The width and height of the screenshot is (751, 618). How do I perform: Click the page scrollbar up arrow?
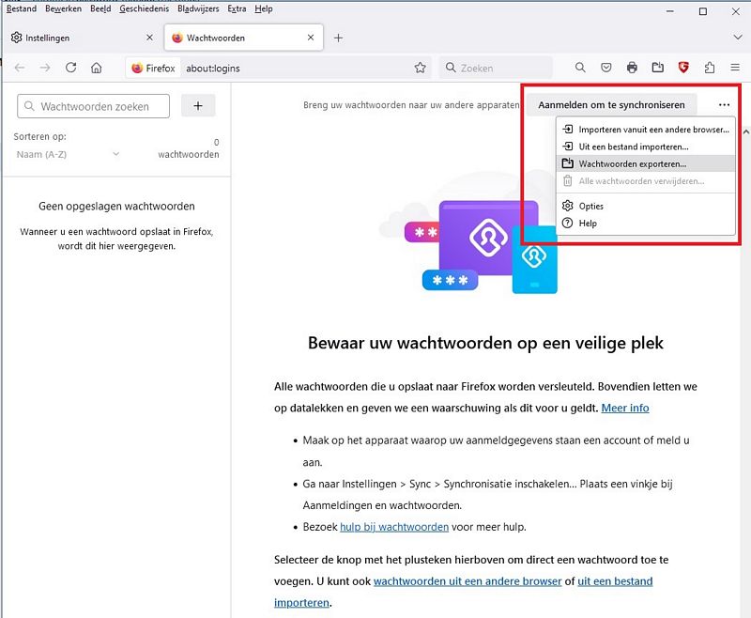tap(745, 131)
